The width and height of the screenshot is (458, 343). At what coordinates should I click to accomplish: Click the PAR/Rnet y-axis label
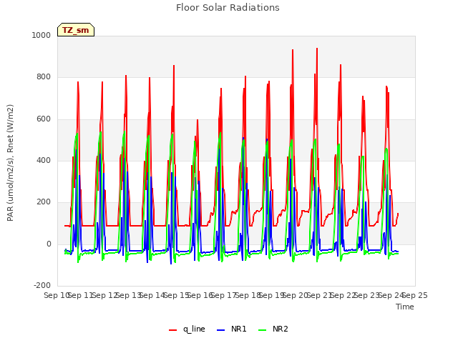(10, 163)
